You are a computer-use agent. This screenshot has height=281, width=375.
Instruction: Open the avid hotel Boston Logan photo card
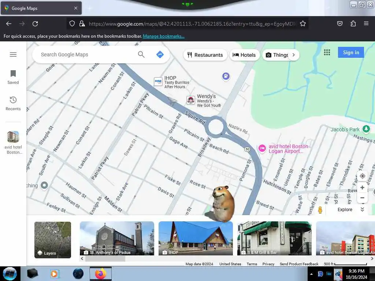click(x=345, y=239)
